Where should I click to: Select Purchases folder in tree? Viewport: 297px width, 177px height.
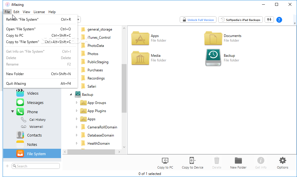coord(92,70)
